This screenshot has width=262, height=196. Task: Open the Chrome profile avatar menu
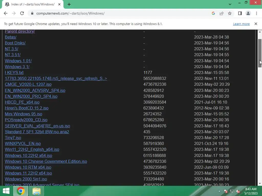click(x=248, y=13)
